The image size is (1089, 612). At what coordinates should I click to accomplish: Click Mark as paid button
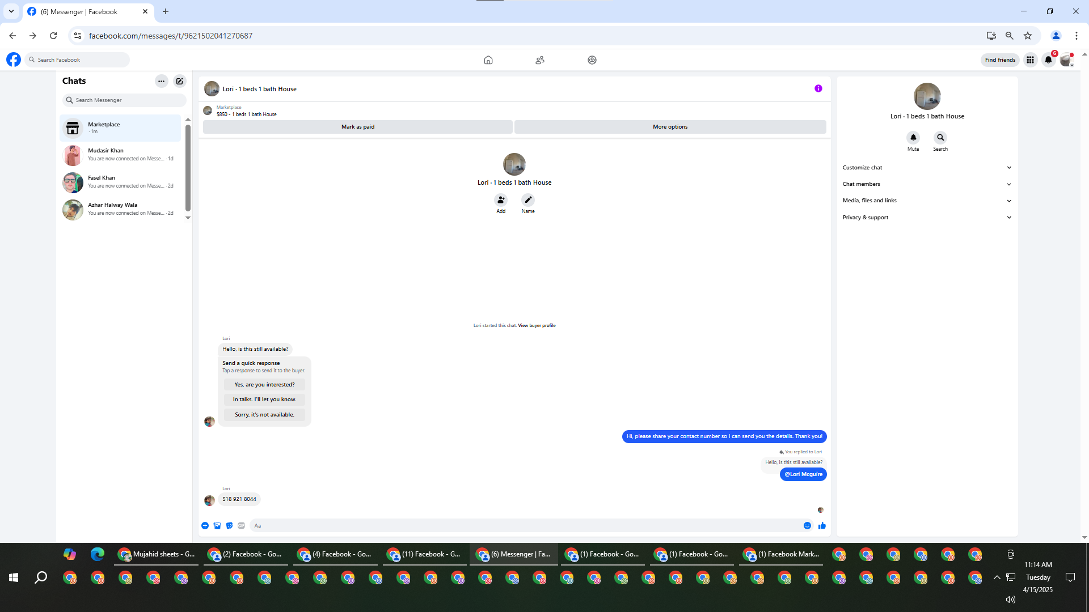click(x=358, y=127)
